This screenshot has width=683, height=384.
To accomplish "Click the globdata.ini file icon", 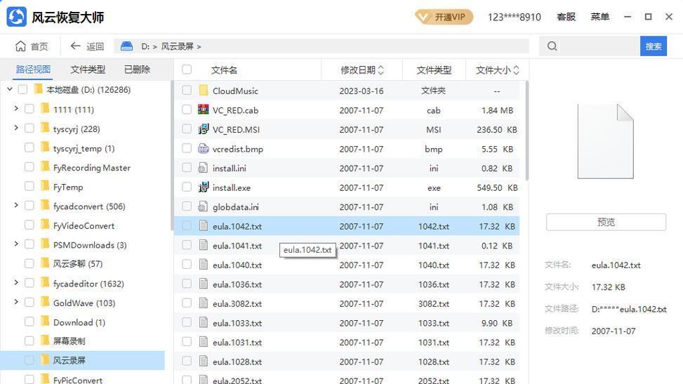I will click(203, 206).
